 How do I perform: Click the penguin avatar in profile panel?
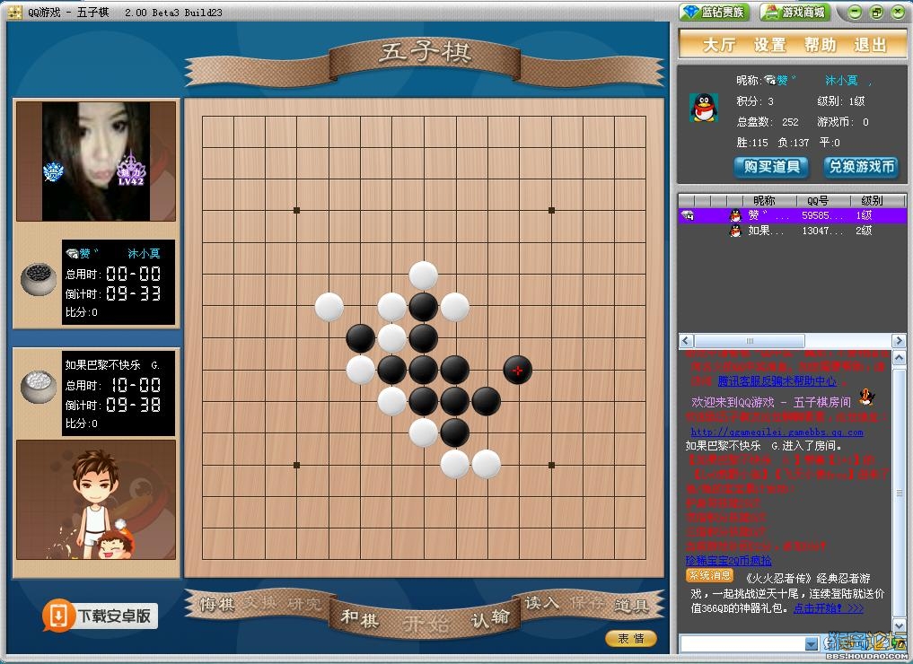tap(704, 108)
